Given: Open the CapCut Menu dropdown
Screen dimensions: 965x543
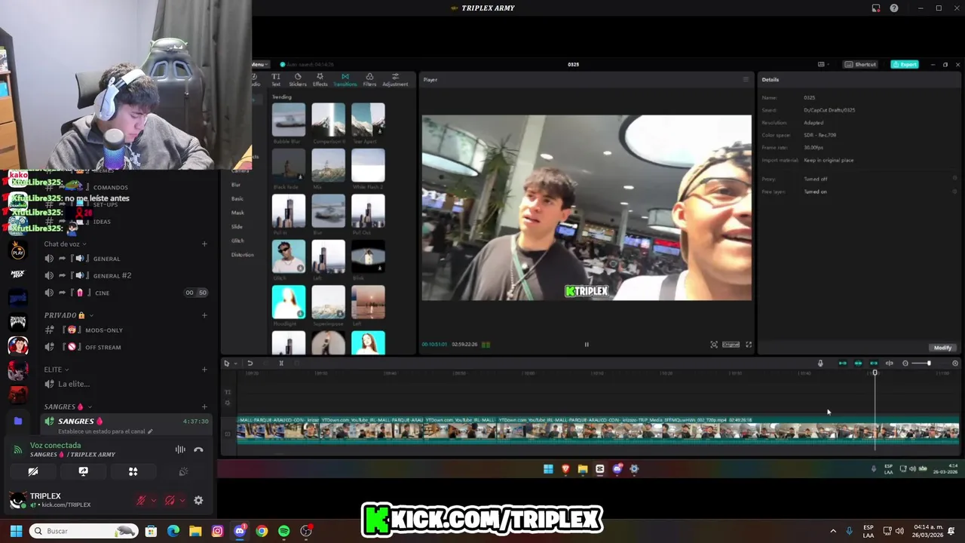Looking at the screenshot, I should point(259,64).
